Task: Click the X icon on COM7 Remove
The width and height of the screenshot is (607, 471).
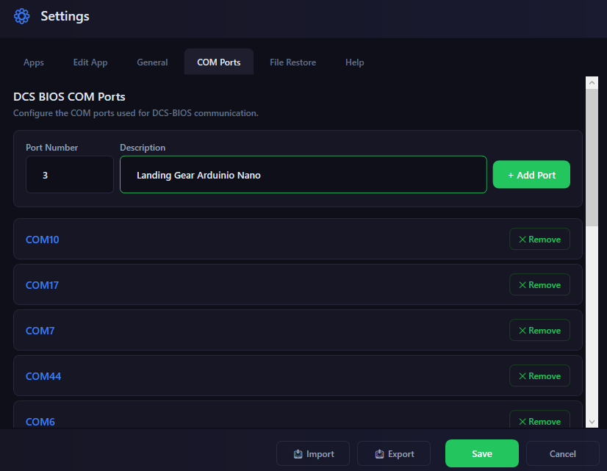Action: tap(522, 331)
